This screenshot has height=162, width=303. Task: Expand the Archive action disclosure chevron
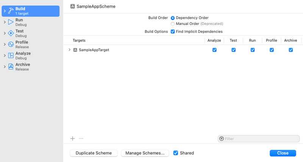5,67
